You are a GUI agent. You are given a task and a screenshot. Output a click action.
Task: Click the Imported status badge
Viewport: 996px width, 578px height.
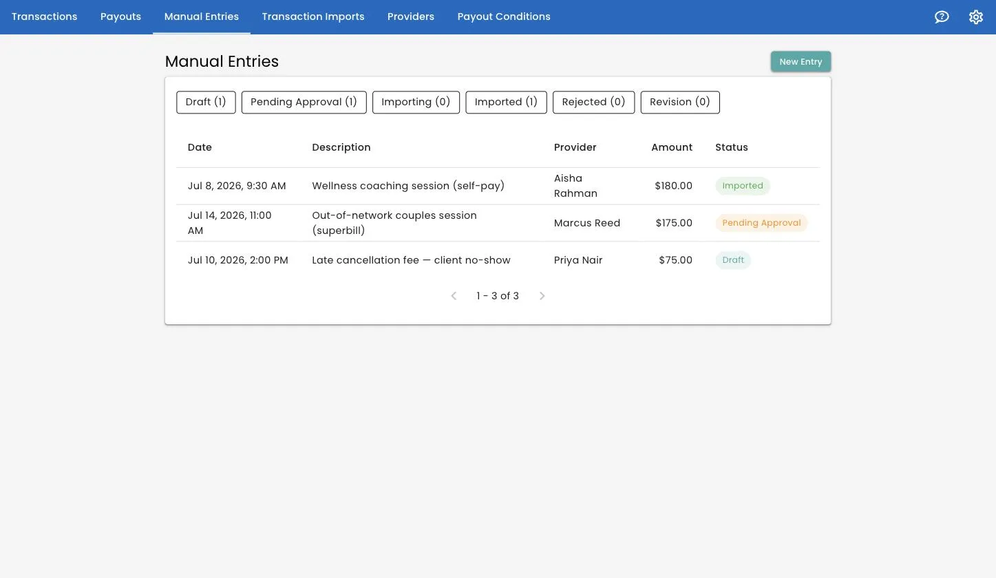coord(743,186)
